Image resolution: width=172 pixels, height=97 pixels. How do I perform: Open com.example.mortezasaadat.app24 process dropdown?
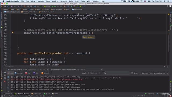click(x=76, y=70)
